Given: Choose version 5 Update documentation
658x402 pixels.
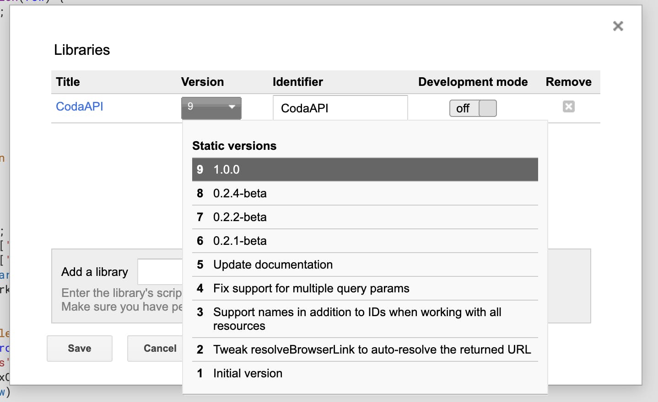Looking at the screenshot, I should pos(365,264).
